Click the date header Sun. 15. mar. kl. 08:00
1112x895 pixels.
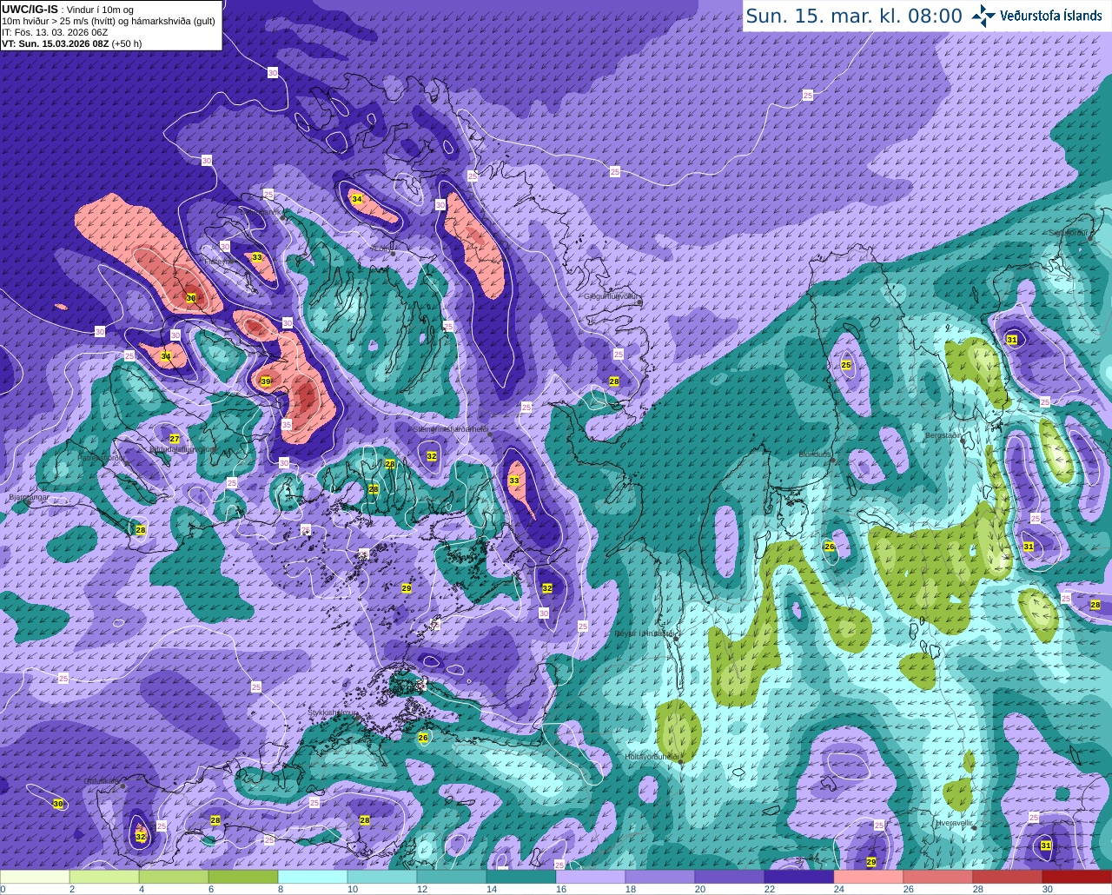854,16
